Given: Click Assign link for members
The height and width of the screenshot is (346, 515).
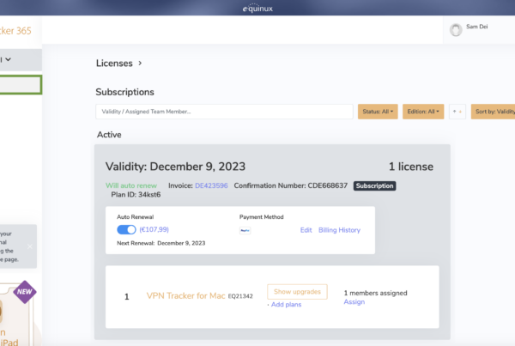Looking at the screenshot, I should click(x=354, y=302).
